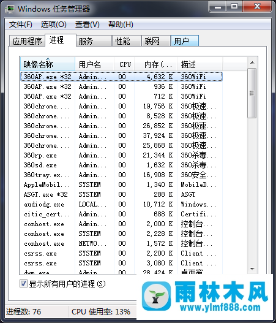Open the 帮助(H) menu
The width and height of the screenshot is (276, 323).
121,25
